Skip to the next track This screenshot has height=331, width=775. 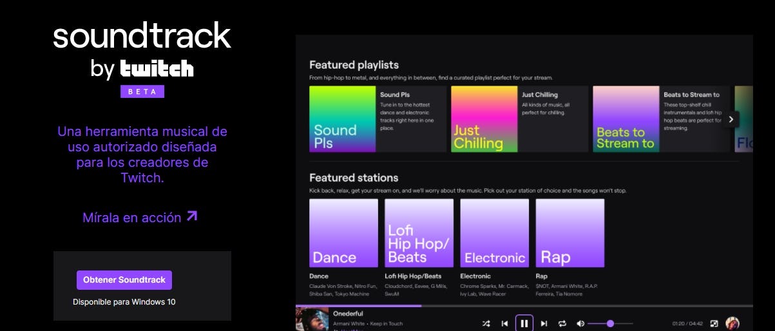(x=544, y=323)
